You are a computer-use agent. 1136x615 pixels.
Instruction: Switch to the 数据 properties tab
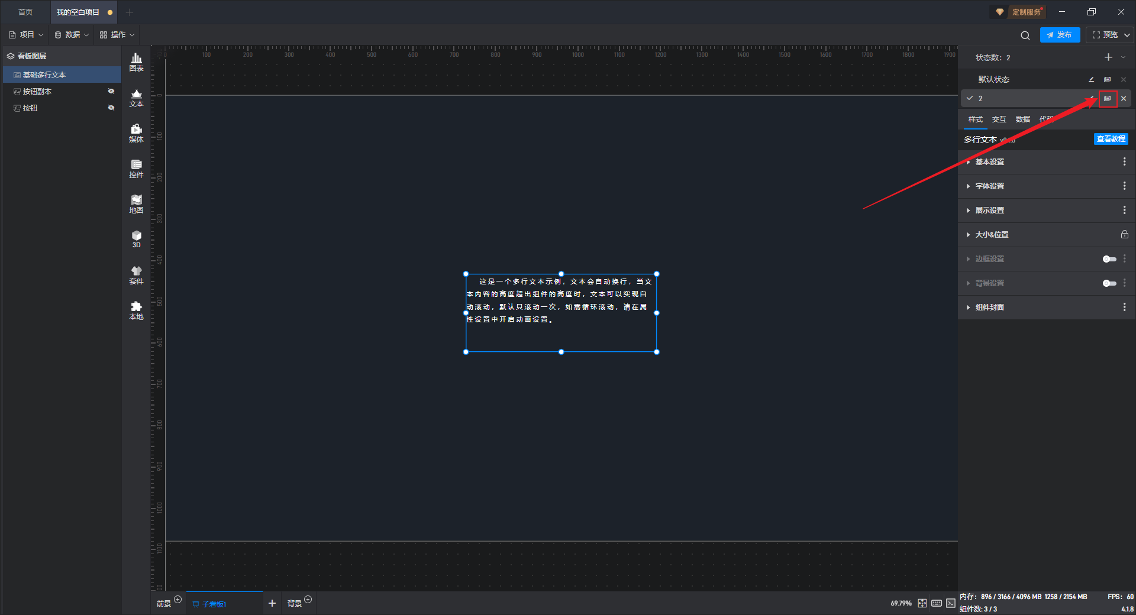(x=1022, y=119)
